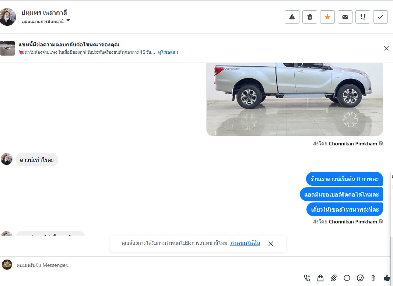Screen dimensions: 393x286
Task: Close the assignment prompt popup
Action: click(271, 244)
